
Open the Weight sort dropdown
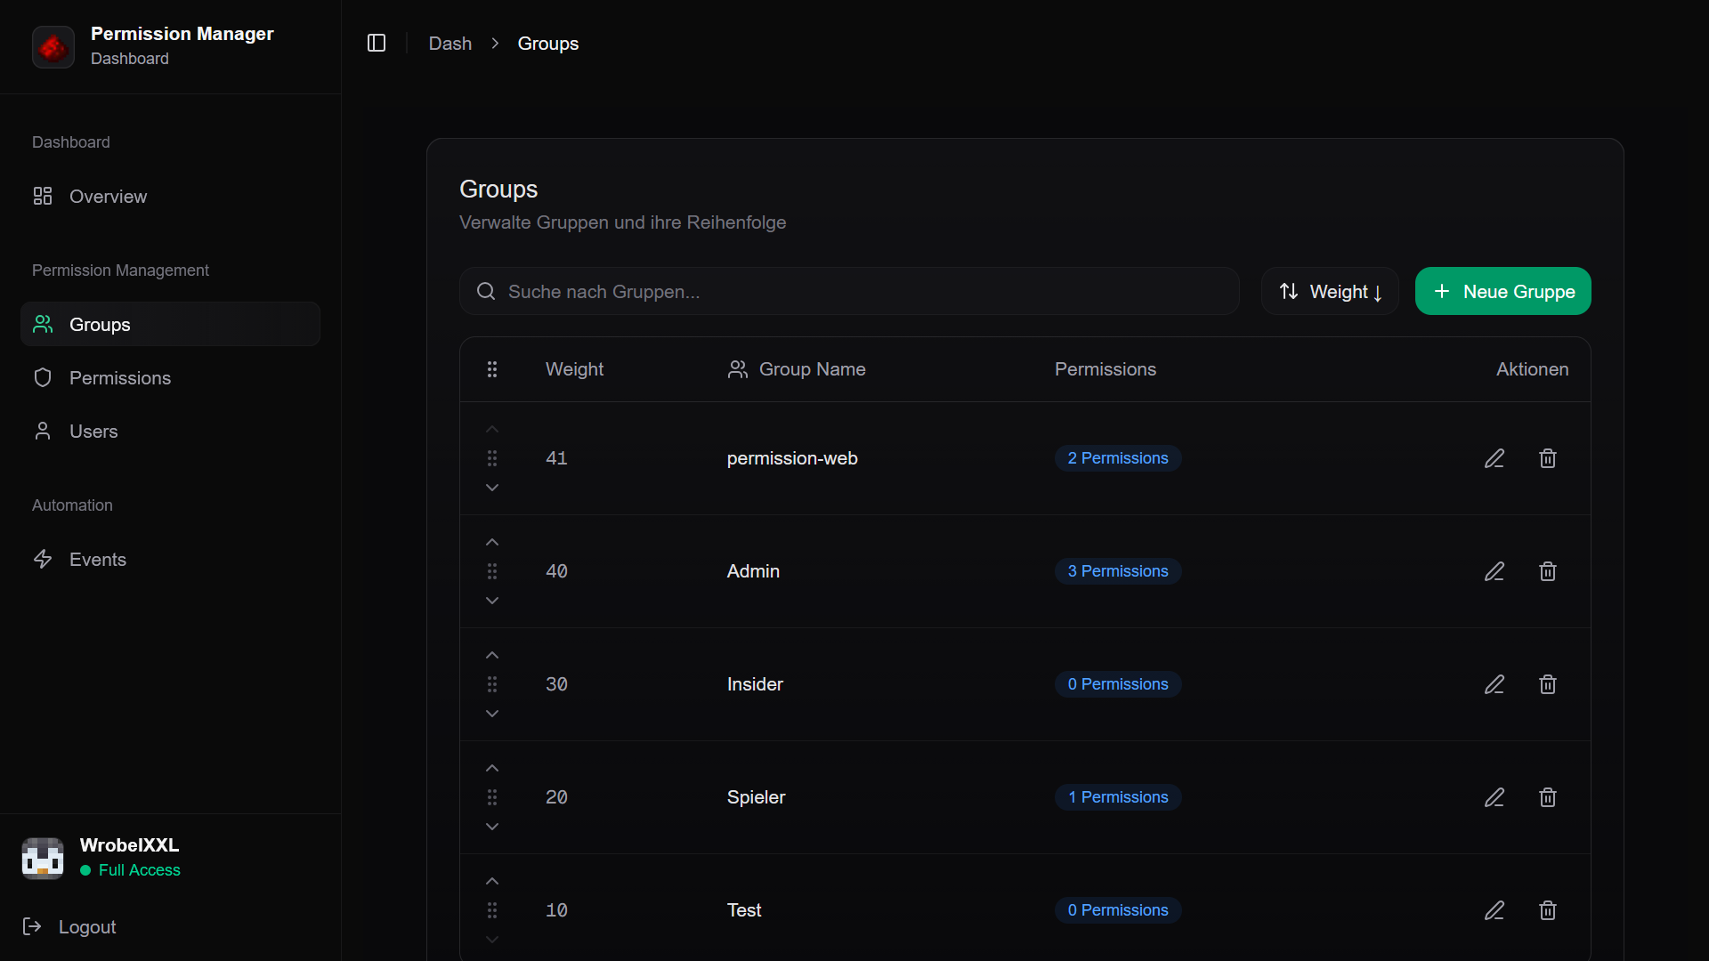click(x=1330, y=291)
